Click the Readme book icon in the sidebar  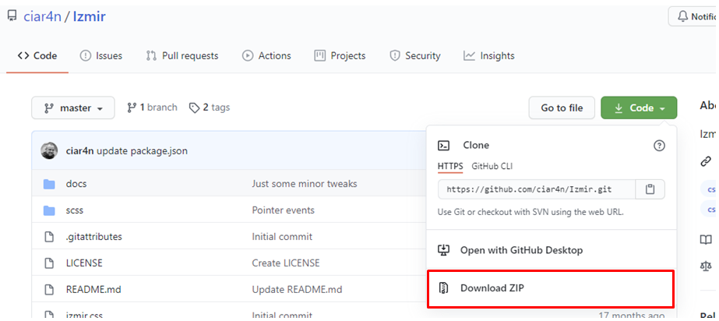pos(707,239)
